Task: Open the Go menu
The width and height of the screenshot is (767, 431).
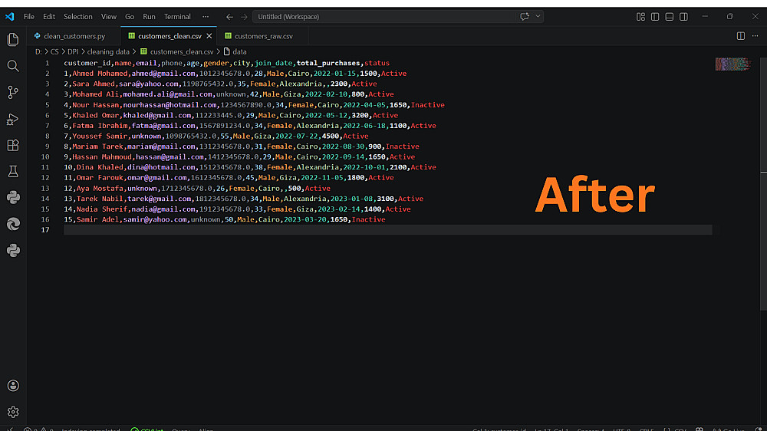Action: [130, 17]
